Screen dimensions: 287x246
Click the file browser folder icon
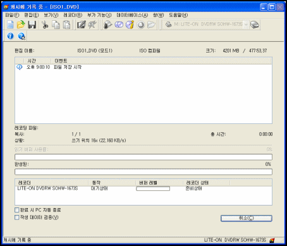point(151,25)
